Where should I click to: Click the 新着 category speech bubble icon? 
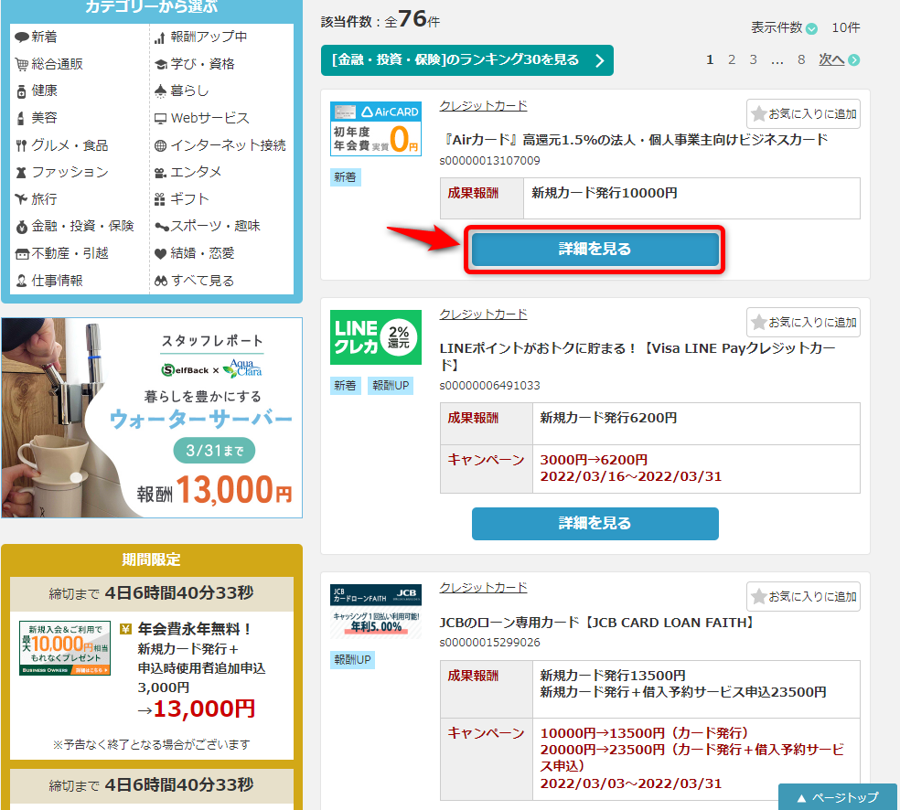pyautogui.click(x=22, y=37)
